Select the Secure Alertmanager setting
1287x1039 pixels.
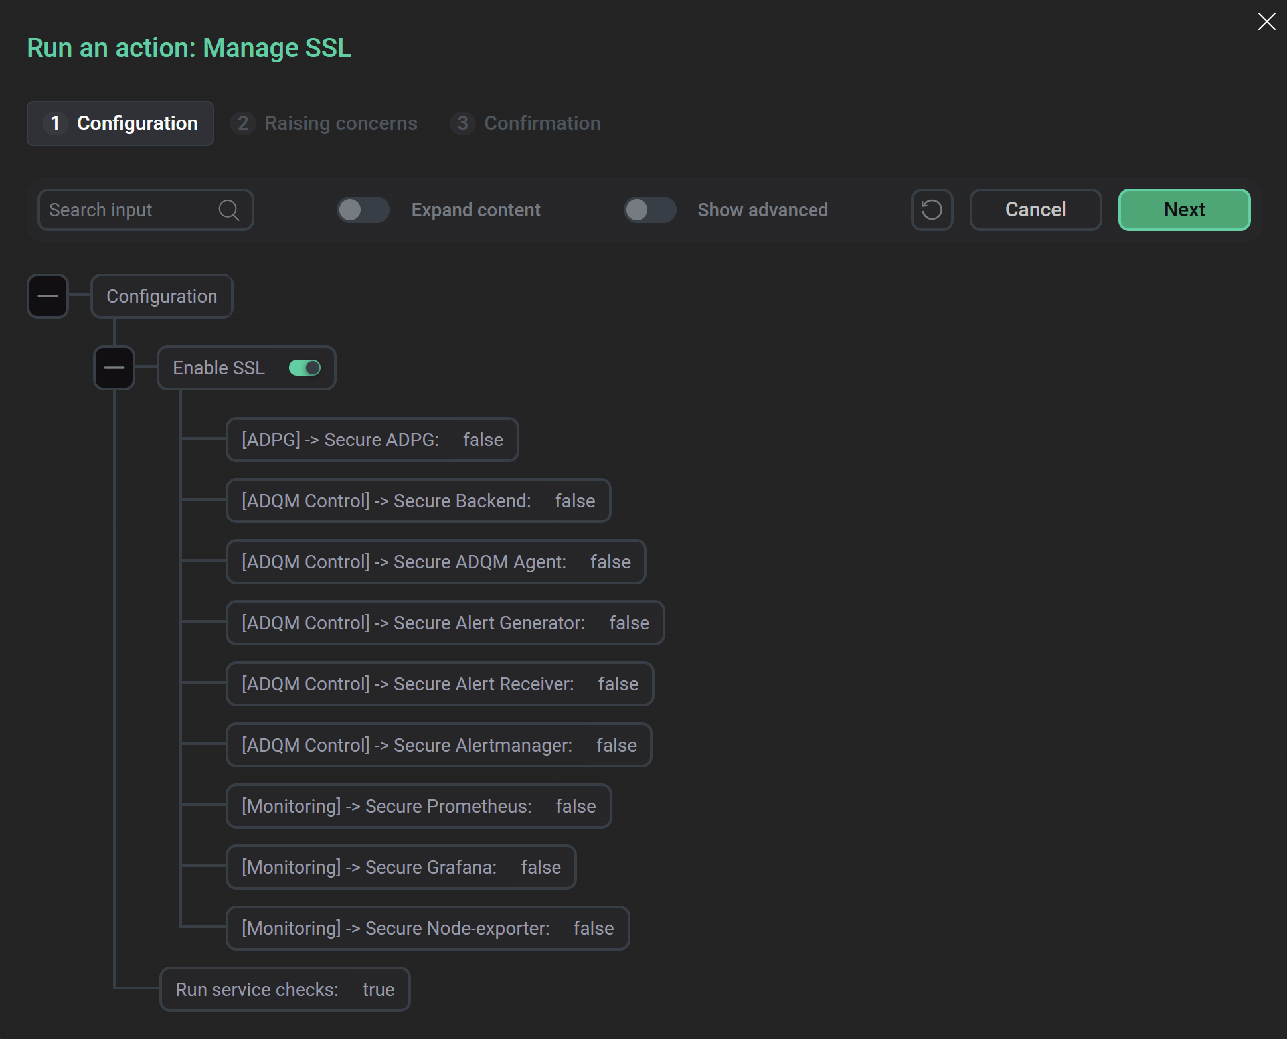click(x=439, y=745)
